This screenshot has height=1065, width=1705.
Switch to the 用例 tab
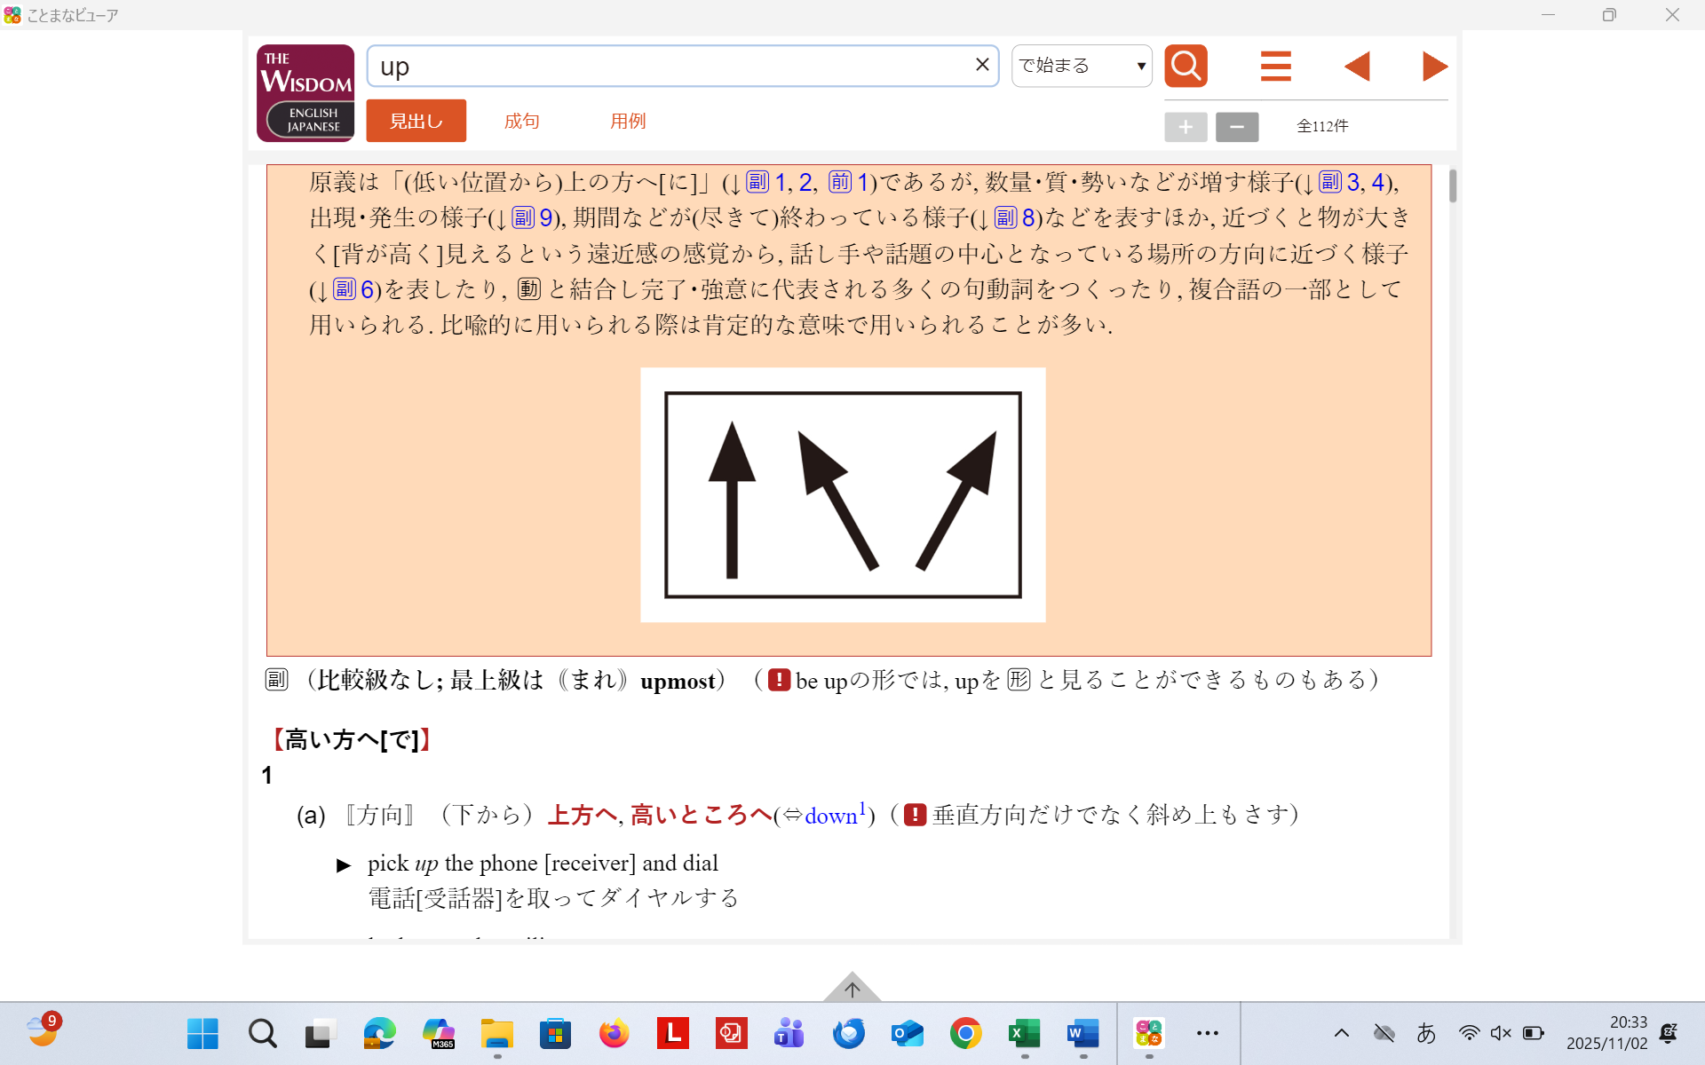[x=628, y=121]
